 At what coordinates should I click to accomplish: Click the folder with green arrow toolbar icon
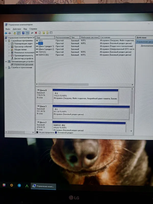tap(44, 33)
